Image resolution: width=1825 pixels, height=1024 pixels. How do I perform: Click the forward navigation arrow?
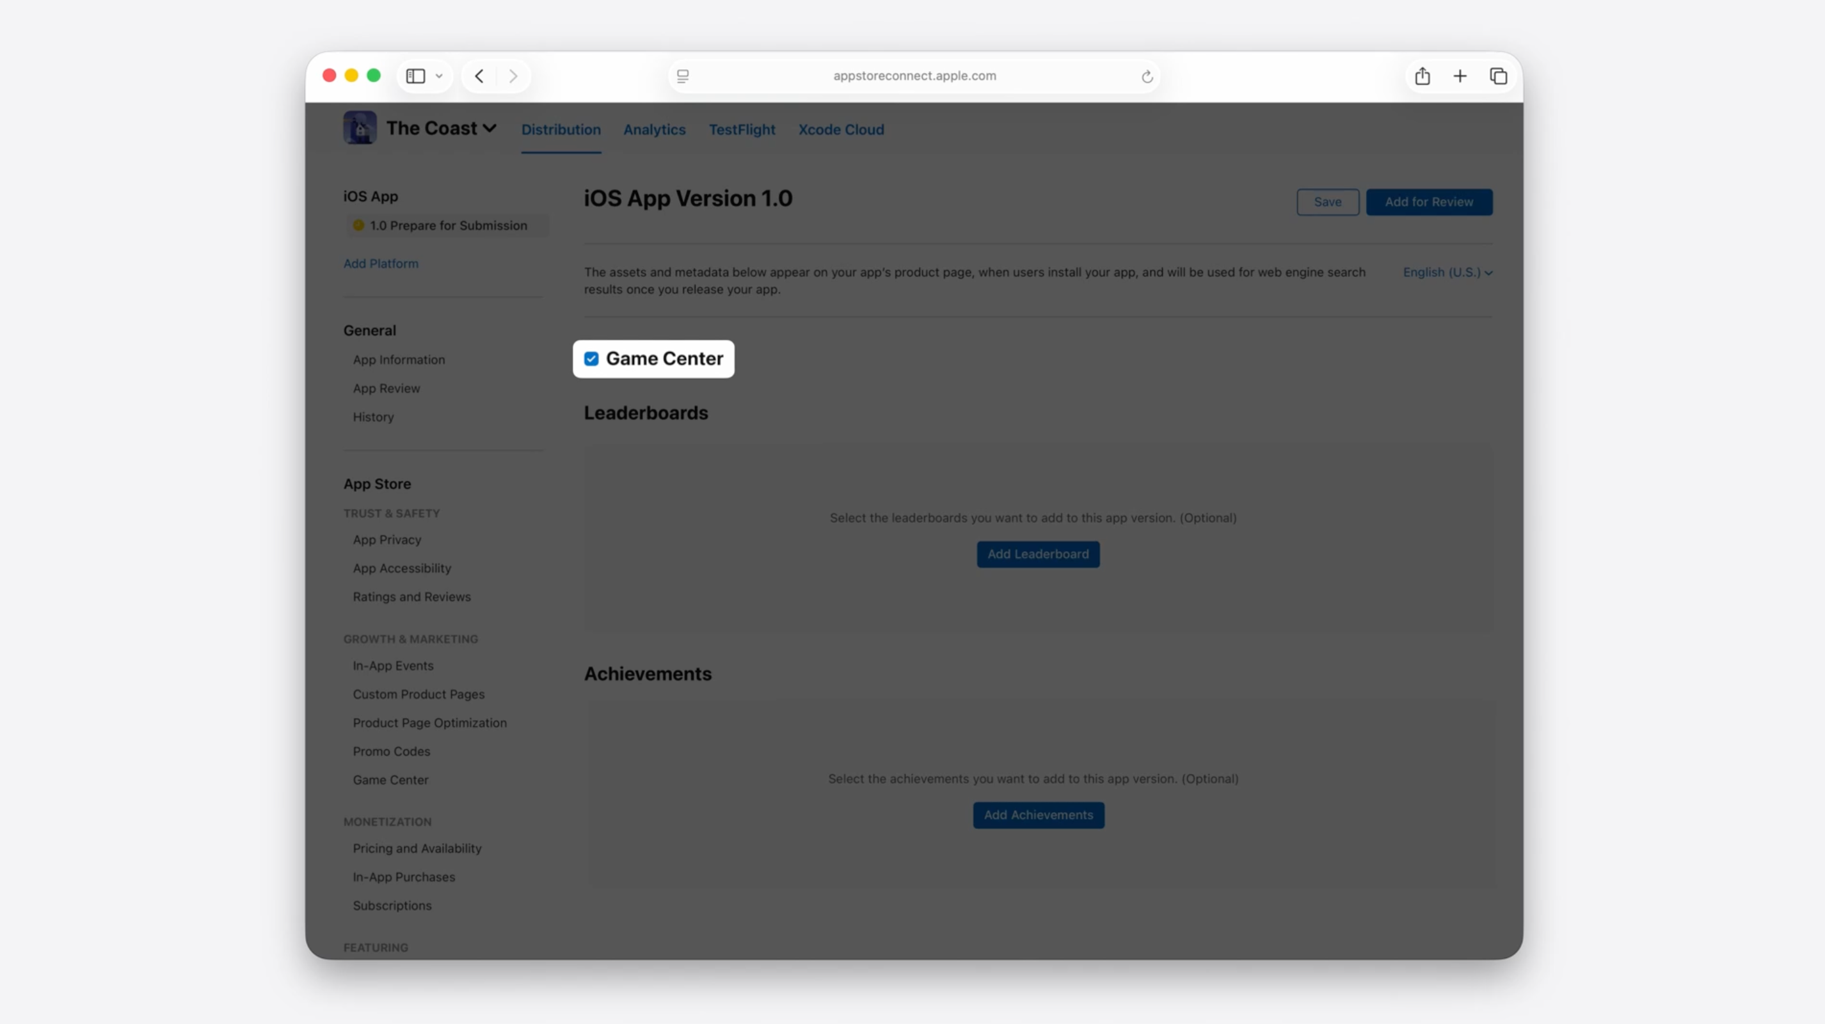pyautogui.click(x=513, y=76)
